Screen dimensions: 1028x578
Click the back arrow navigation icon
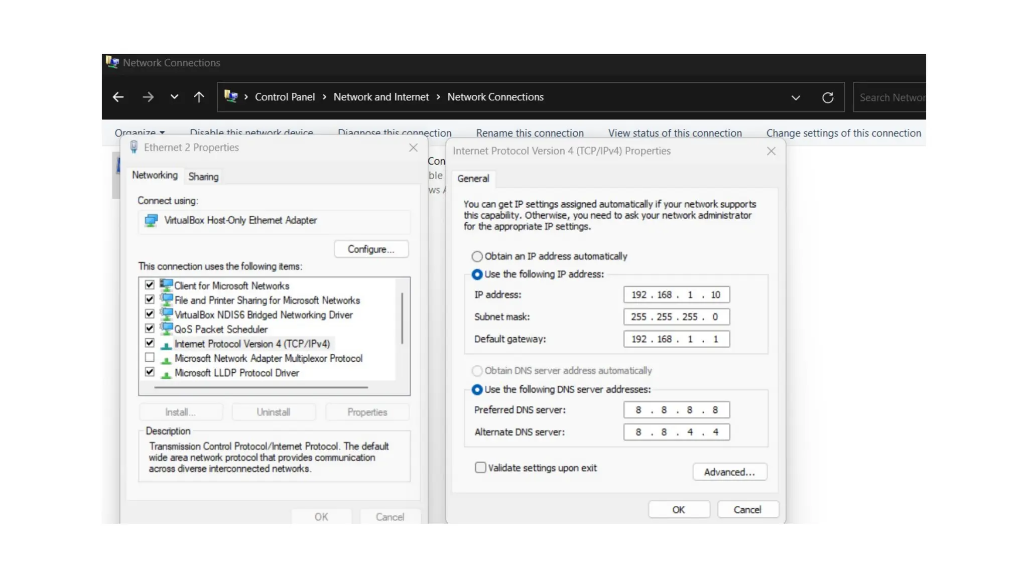pos(118,97)
